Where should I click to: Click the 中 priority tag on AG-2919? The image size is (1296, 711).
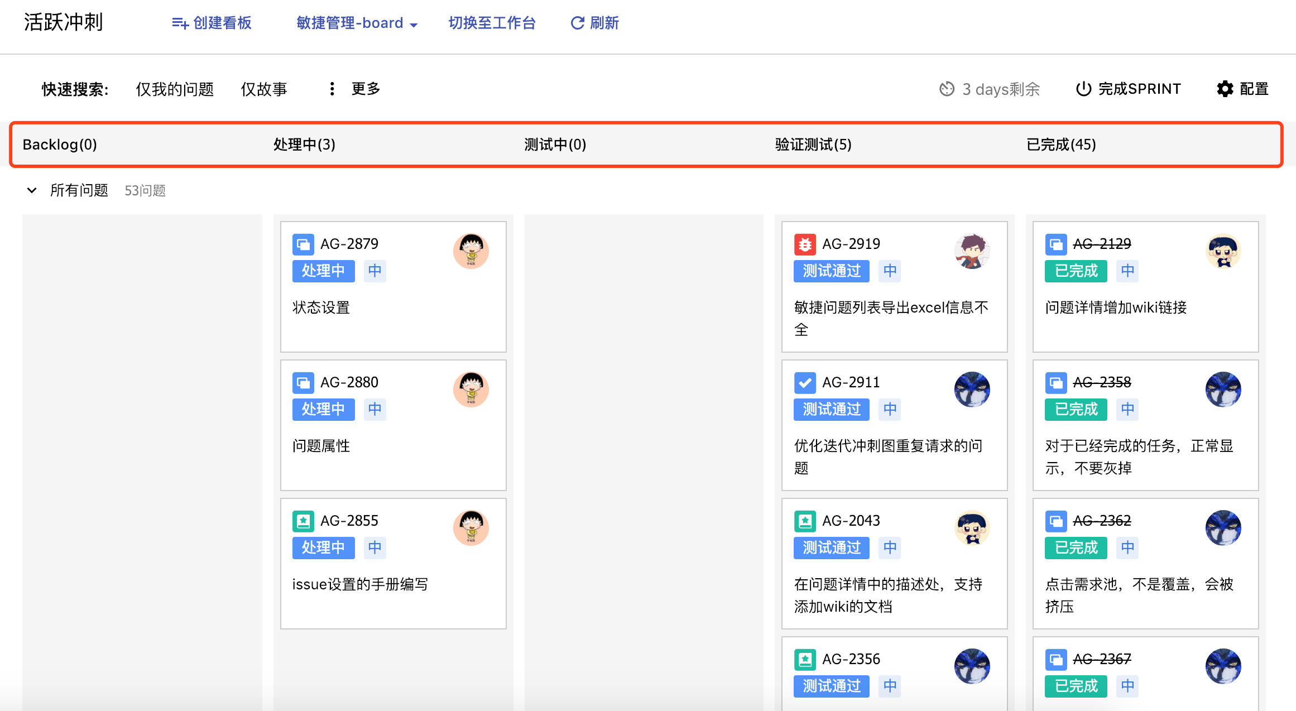pos(890,271)
